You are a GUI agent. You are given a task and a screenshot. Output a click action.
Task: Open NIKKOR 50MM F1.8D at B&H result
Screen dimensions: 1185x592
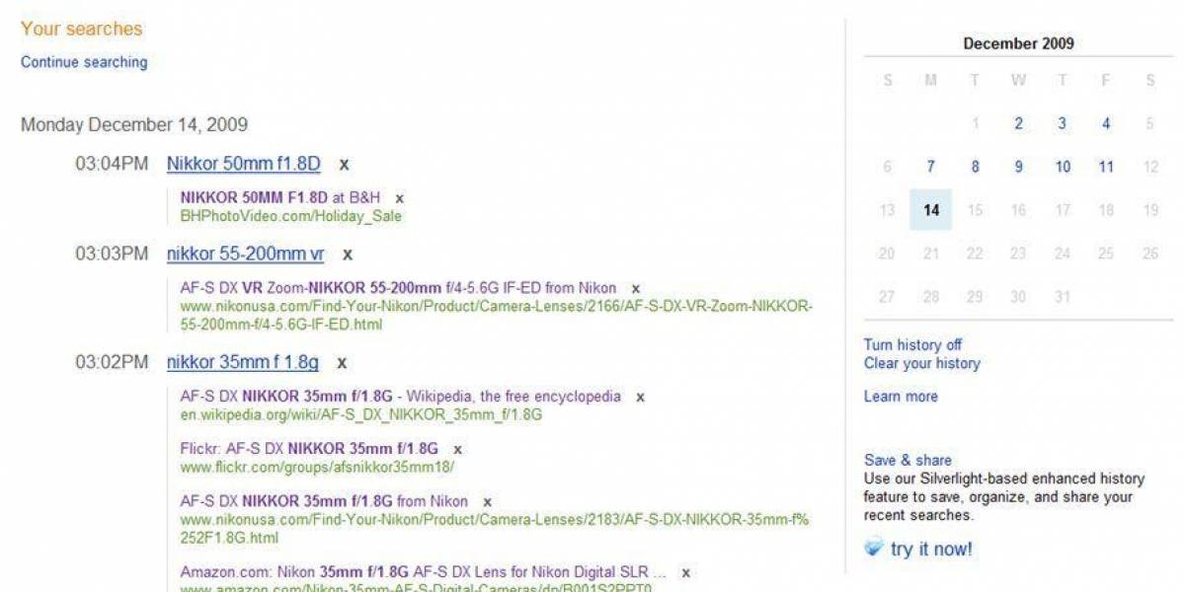[x=280, y=197]
